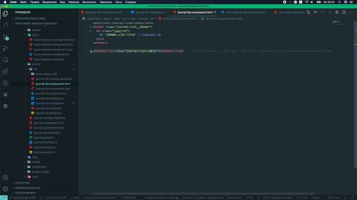Expand the СЦЕНАРИИ NPM section
The width and height of the screenshot is (357, 200).
click(x=25, y=193)
